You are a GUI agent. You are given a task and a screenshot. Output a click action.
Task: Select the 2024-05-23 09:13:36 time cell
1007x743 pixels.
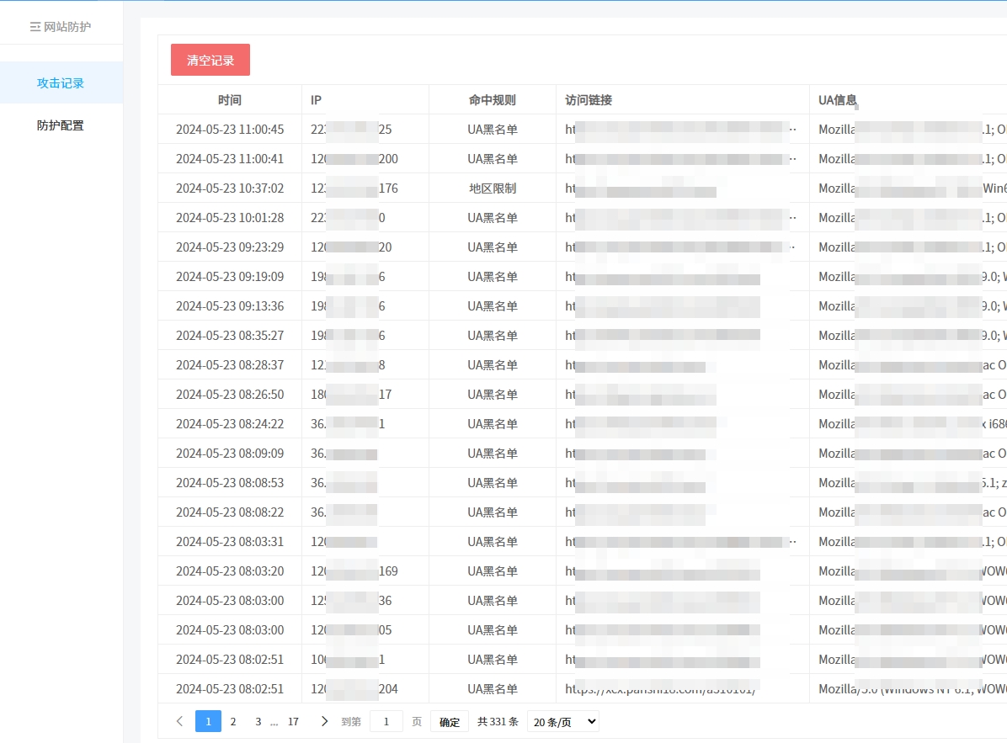pyautogui.click(x=230, y=306)
